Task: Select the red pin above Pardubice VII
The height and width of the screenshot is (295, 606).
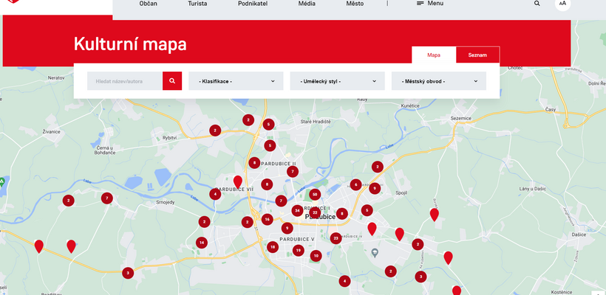Action: pyautogui.click(x=238, y=181)
